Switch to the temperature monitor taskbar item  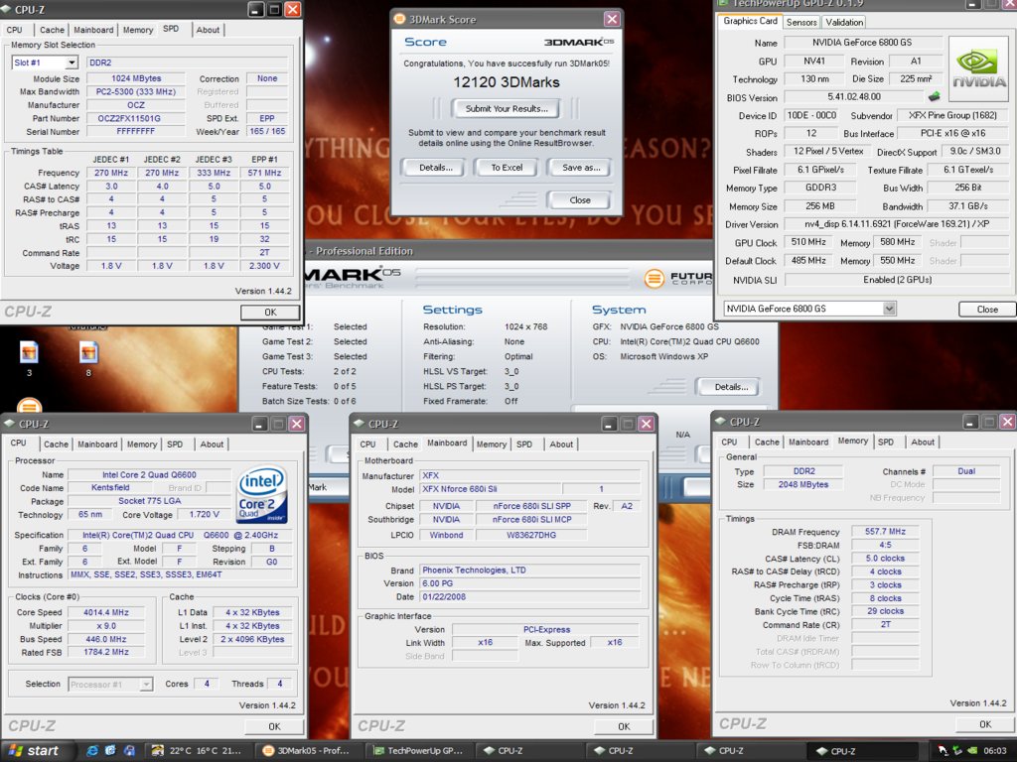[198, 751]
